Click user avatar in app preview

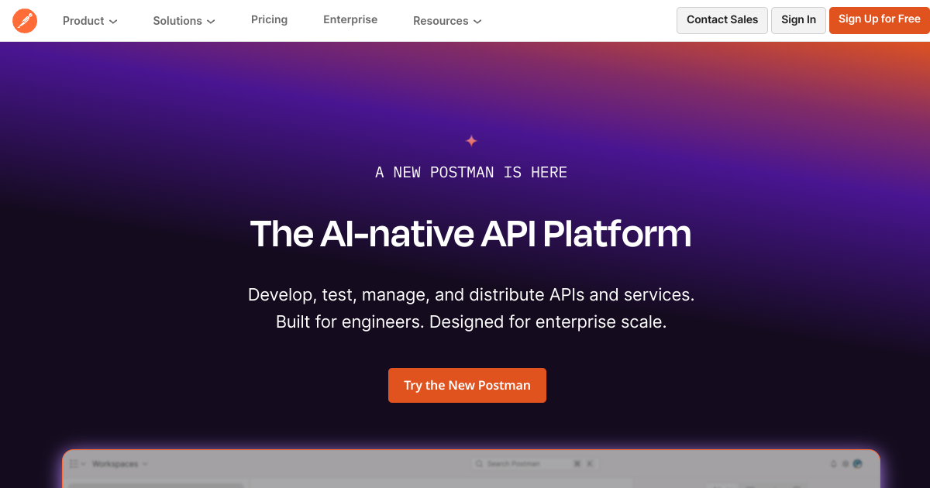tap(858, 464)
